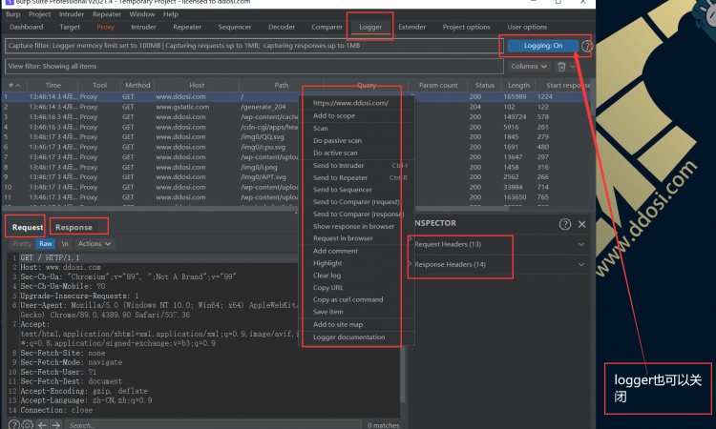Select Send to Repeater in context menu
This screenshot has width=716, height=429.
click(340, 177)
